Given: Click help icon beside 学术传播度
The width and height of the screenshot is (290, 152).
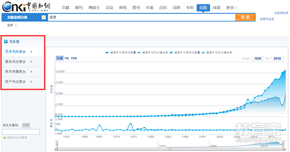Looking at the screenshot, I should [x=24, y=72].
